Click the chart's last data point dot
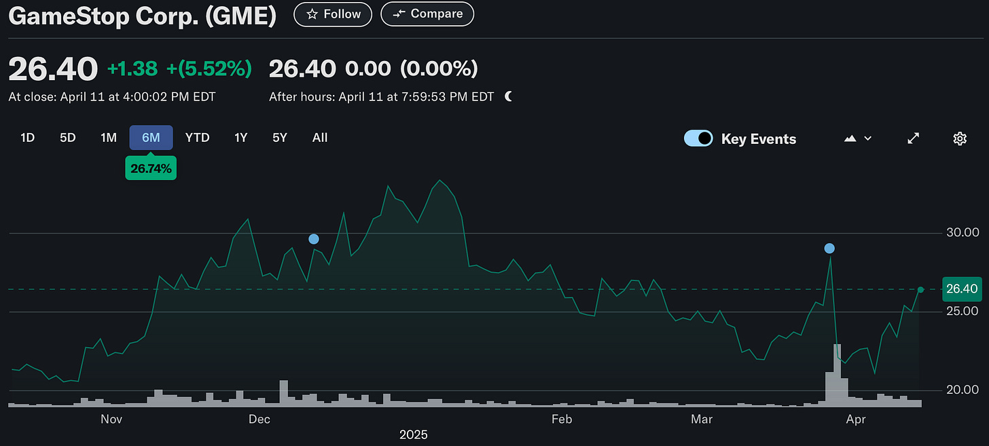The image size is (989, 446). pos(921,290)
